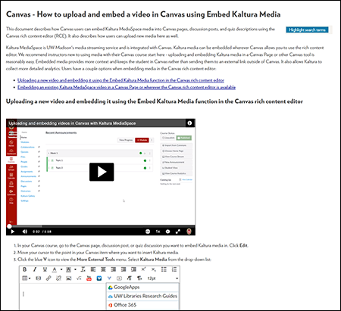
Task: Open the 'Uploading a new video and embedding' anchor link
Action: [120, 80]
